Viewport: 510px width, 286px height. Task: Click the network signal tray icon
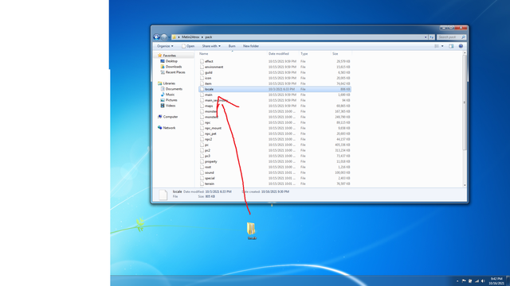click(x=477, y=280)
